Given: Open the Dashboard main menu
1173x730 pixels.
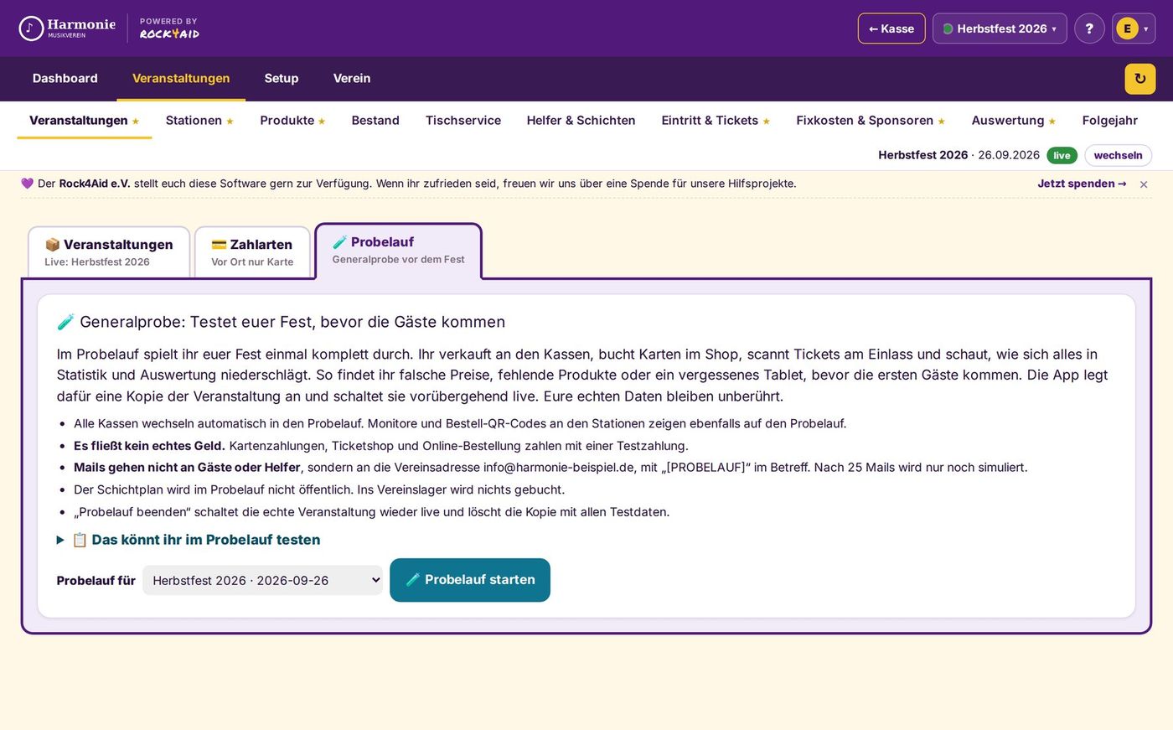Looking at the screenshot, I should (65, 78).
